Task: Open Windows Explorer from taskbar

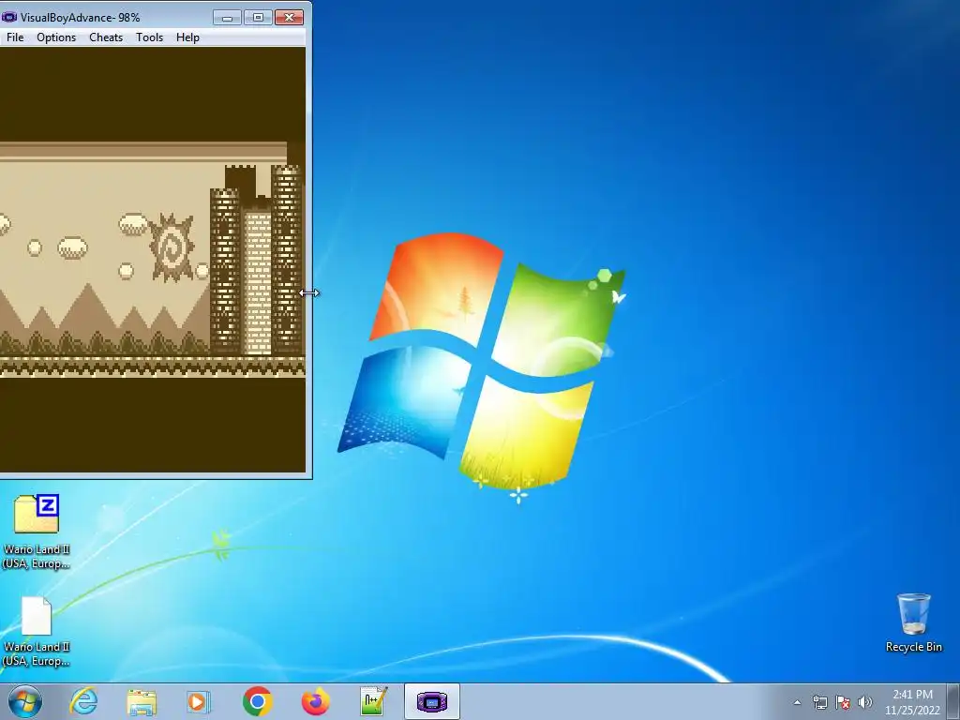Action: tap(142, 701)
